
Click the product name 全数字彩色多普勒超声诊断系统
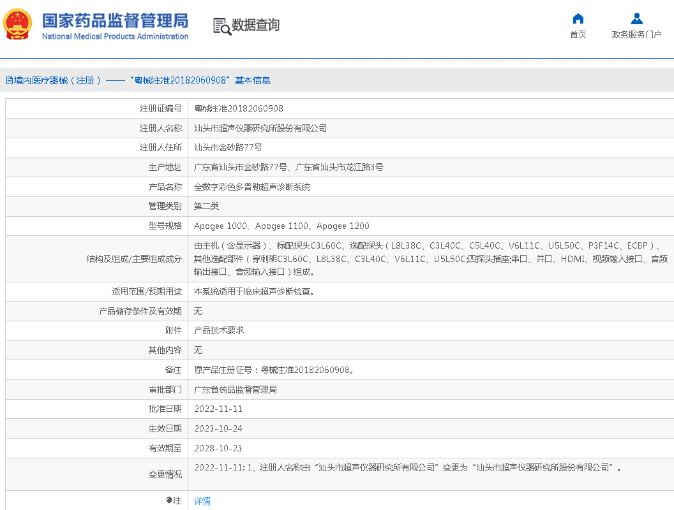(252, 187)
